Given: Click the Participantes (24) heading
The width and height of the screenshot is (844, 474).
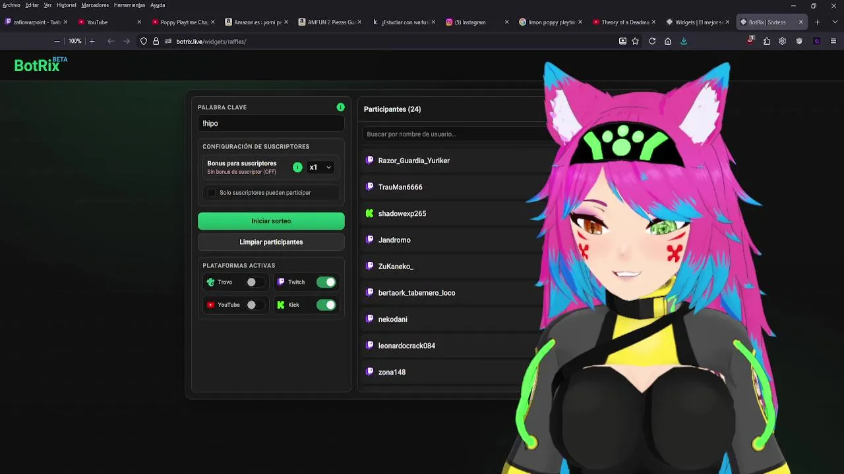Looking at the screenshot, I should 392,109.
